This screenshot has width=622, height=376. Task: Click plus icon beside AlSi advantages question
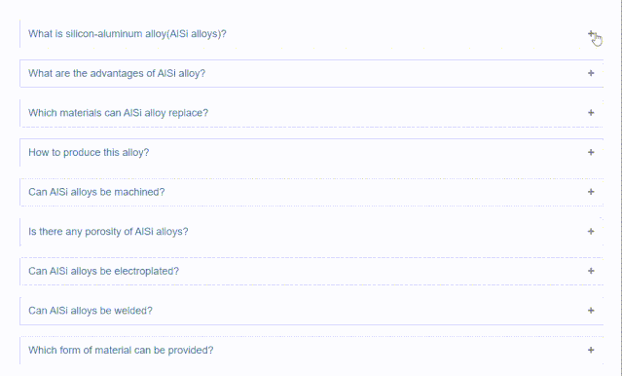coord(591,73)
